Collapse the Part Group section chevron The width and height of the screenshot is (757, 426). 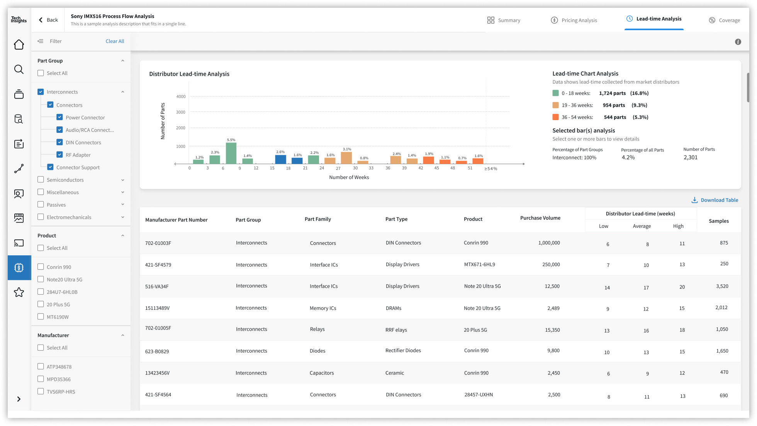tap(123, 61)
